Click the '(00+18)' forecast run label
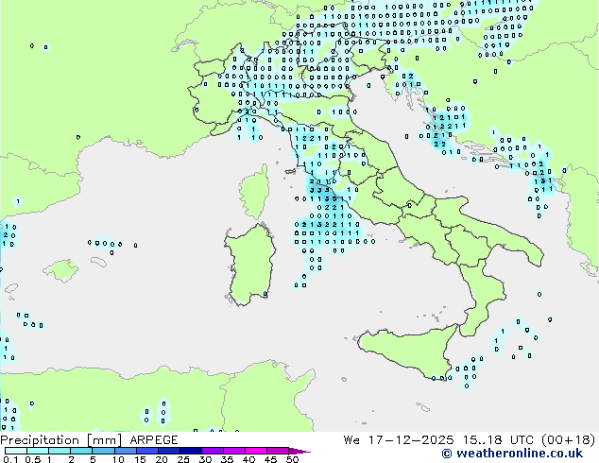The width and height of the screenshot is (599, 463). pos(569,440)
